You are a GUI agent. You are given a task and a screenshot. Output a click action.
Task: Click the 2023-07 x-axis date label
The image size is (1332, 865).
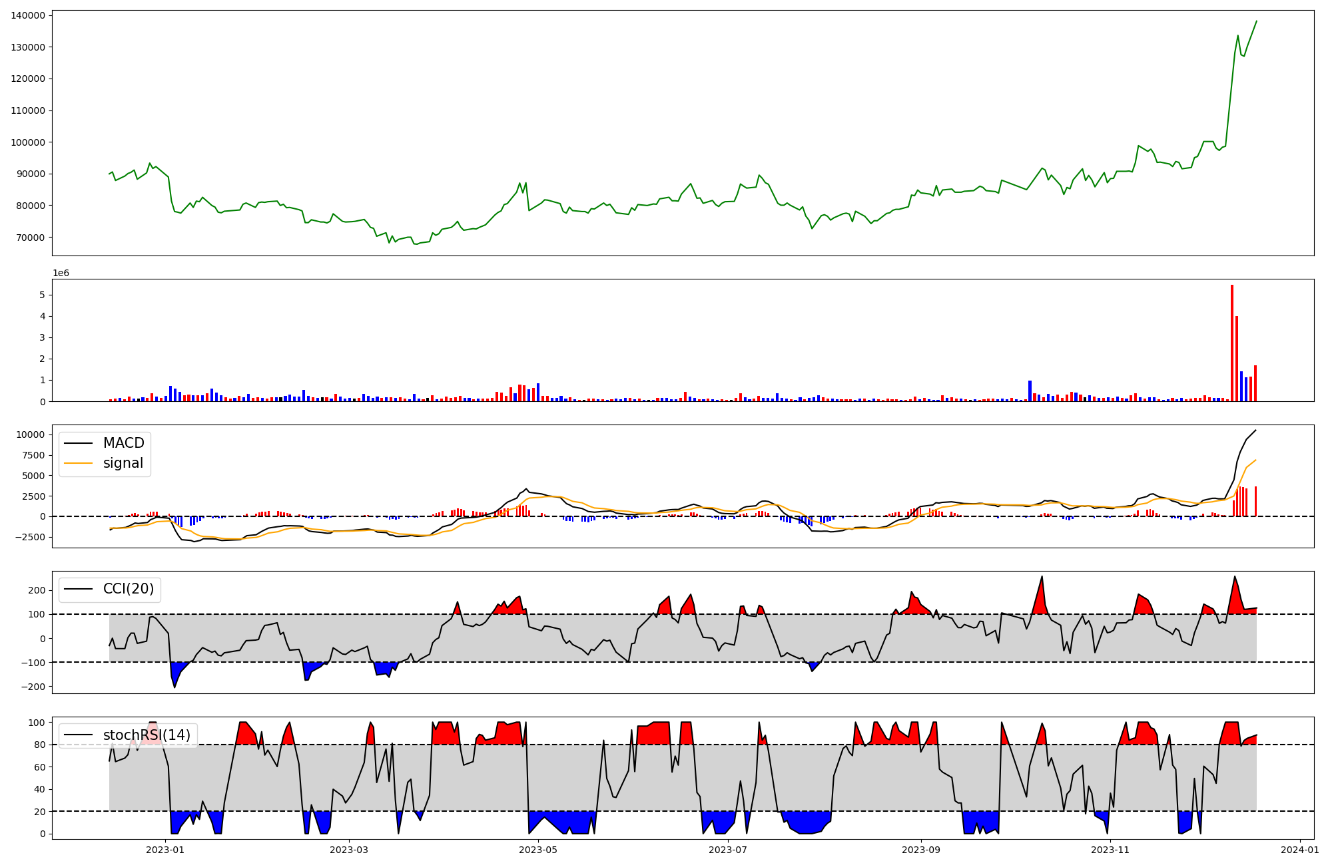coord(728,850)
